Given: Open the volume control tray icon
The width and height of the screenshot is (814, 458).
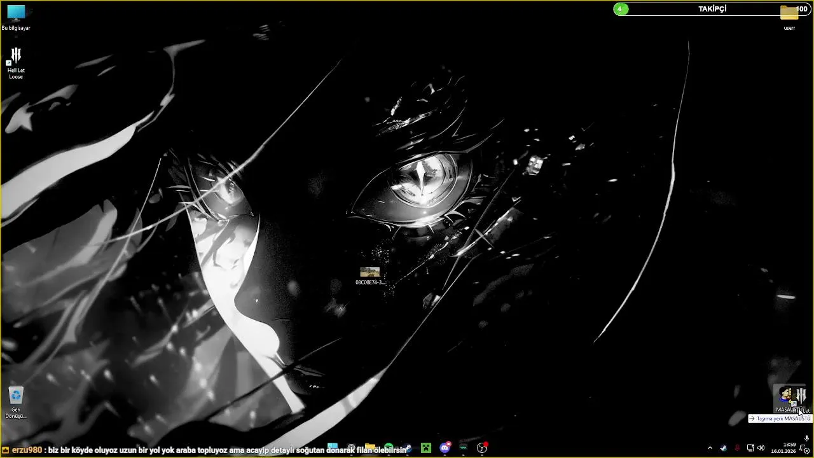Looking at the screenshot, I should click(761, 448).
